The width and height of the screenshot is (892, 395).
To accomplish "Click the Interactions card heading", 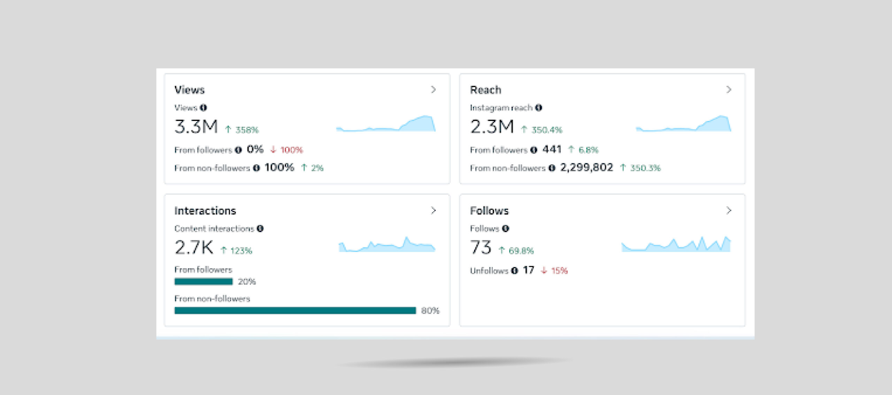I will [x=205, y=211].
